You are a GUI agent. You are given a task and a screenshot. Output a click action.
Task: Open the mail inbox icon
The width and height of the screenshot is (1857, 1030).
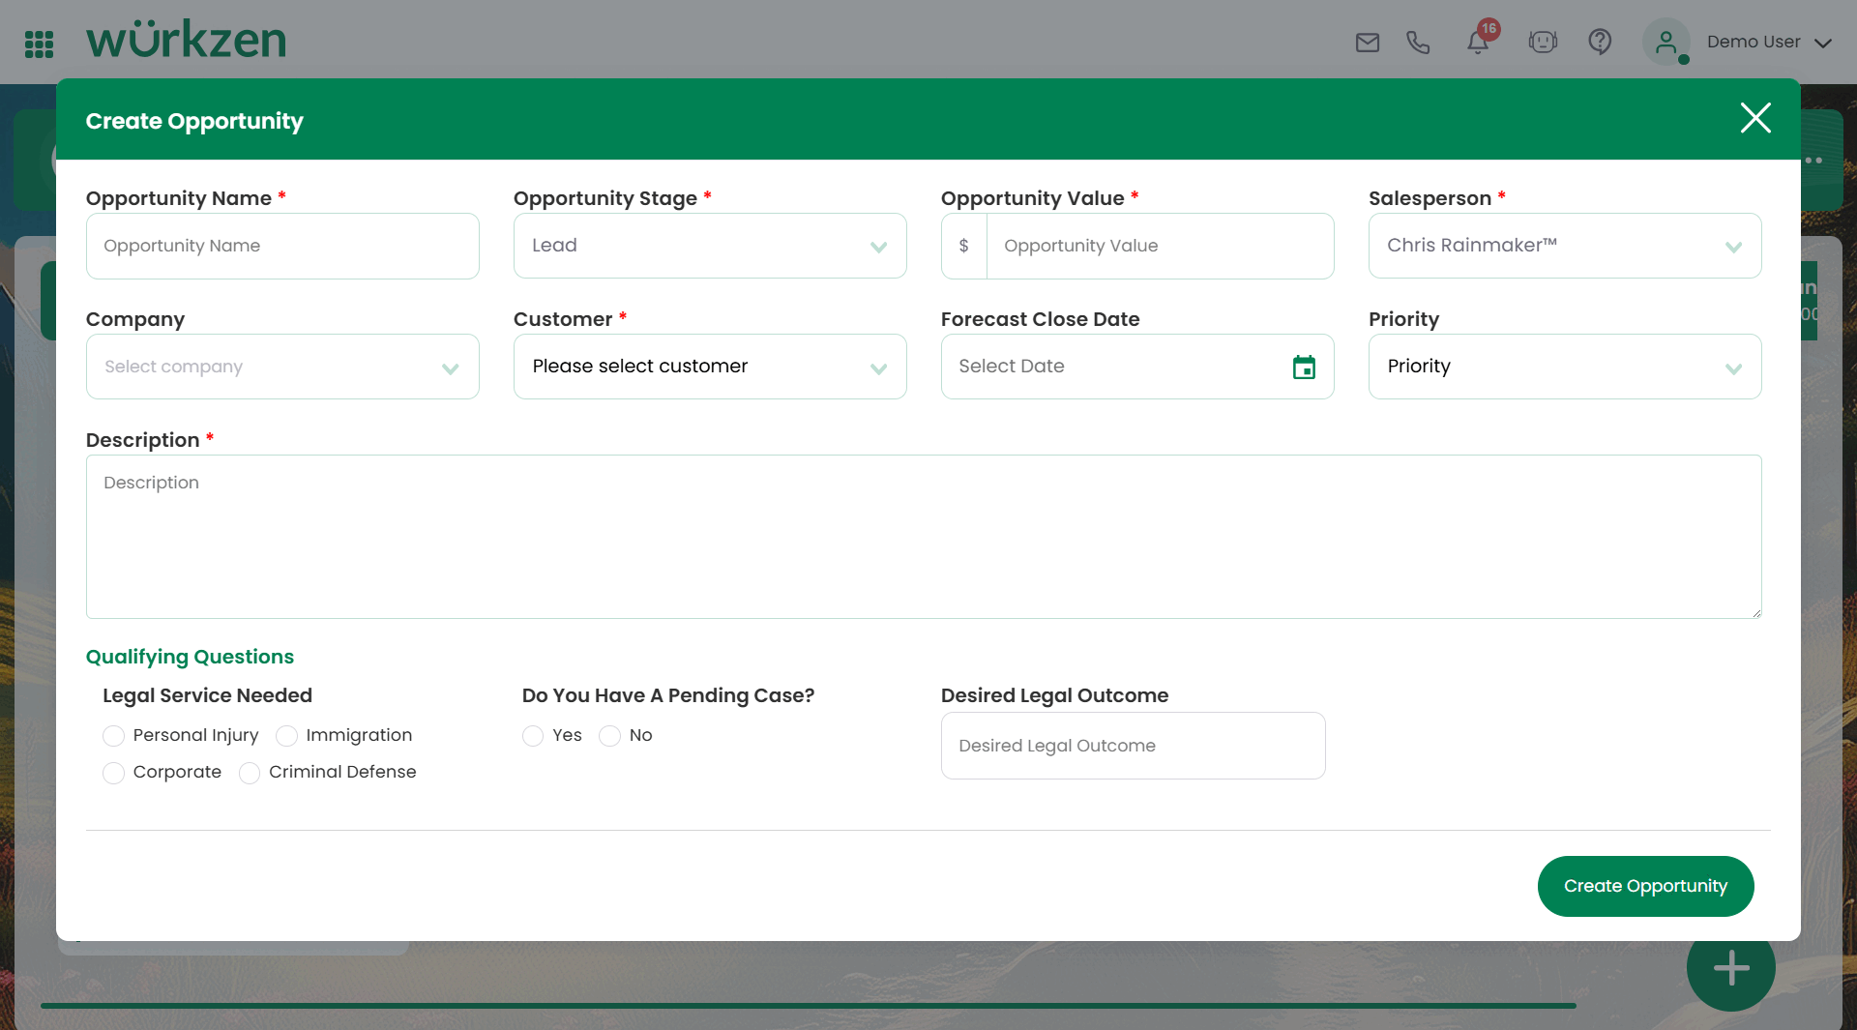coord(1367,43)
